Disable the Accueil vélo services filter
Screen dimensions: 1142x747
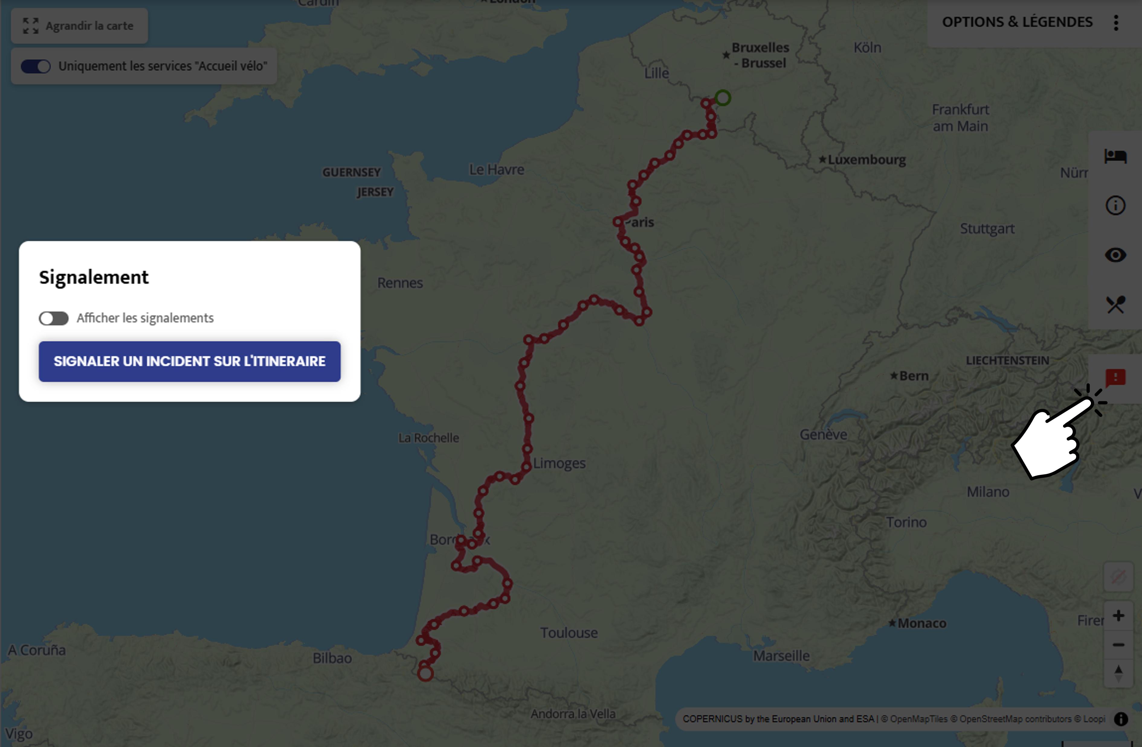pyautogui.click(x=36, y=66)
